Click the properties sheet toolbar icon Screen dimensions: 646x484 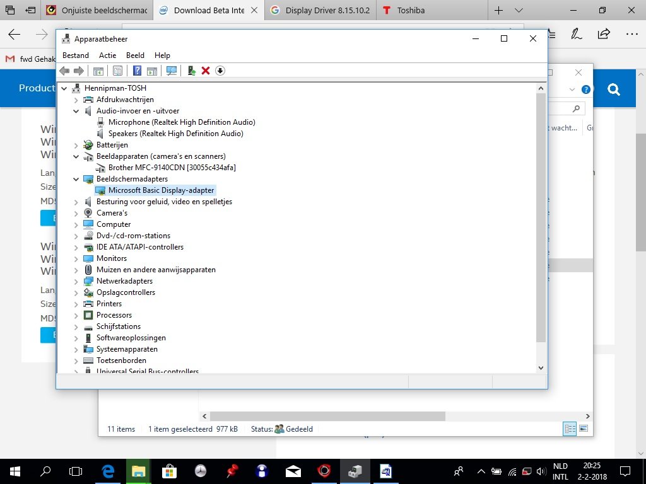point(117,71)
